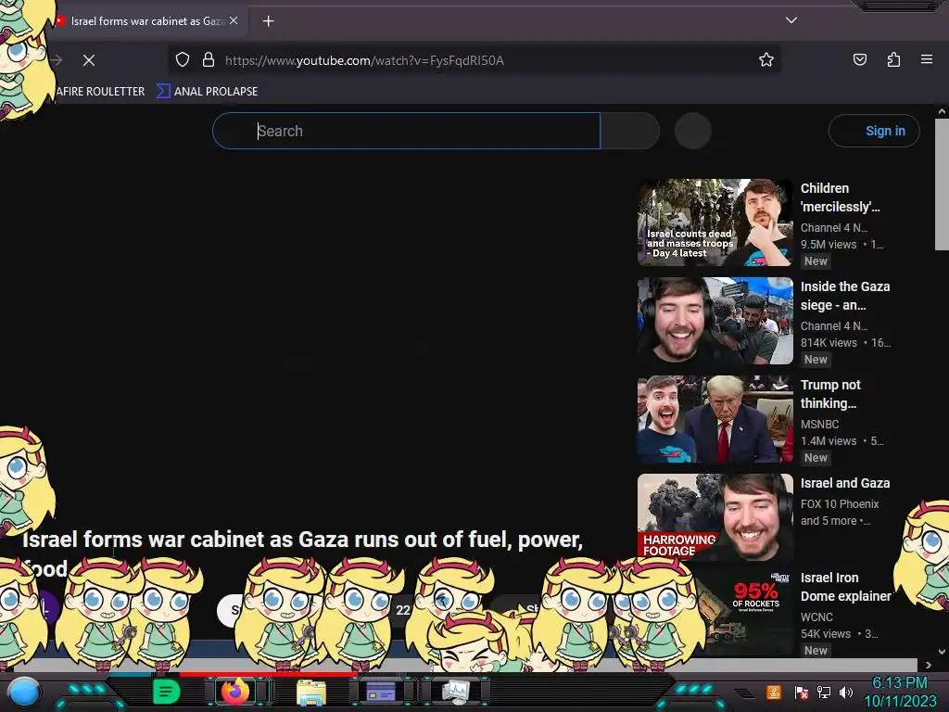Open a new browser tab

(x=268, y=21)
